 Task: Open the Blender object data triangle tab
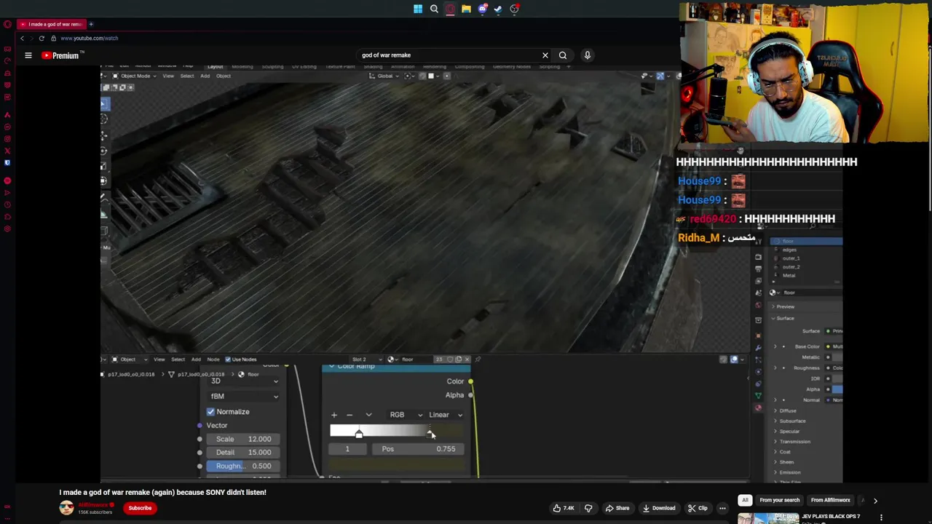point(758,396)
